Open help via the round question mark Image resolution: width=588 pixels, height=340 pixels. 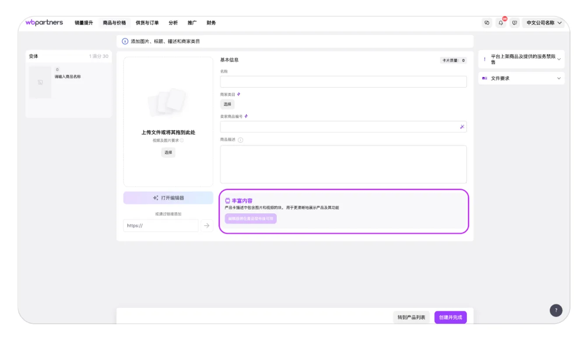tap(556, 310)
